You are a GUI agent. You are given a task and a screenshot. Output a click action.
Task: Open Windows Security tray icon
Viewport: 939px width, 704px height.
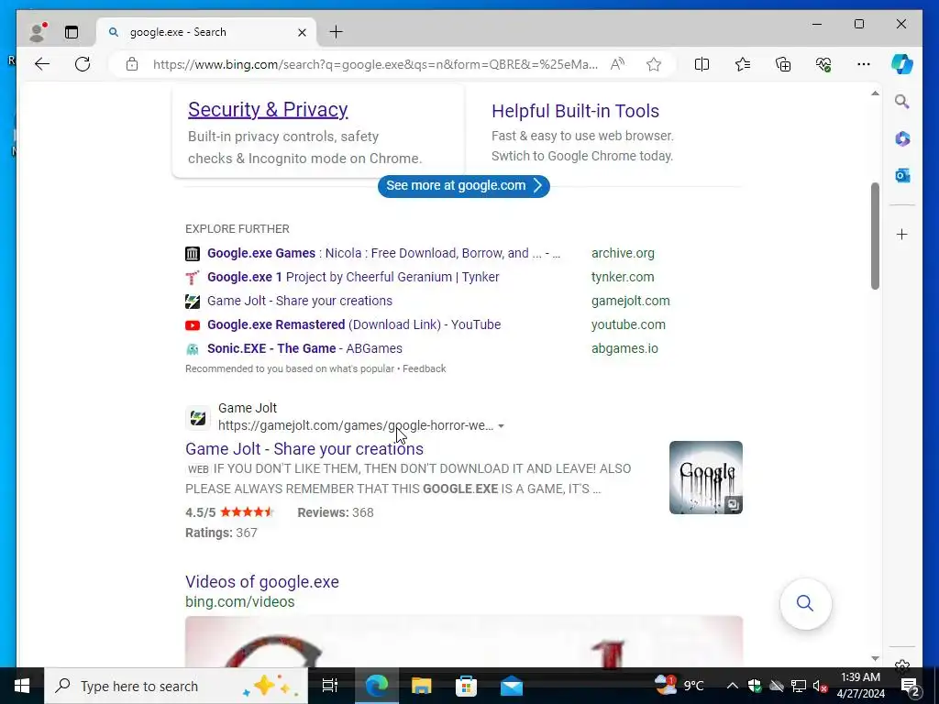click(x=755, y=686)
